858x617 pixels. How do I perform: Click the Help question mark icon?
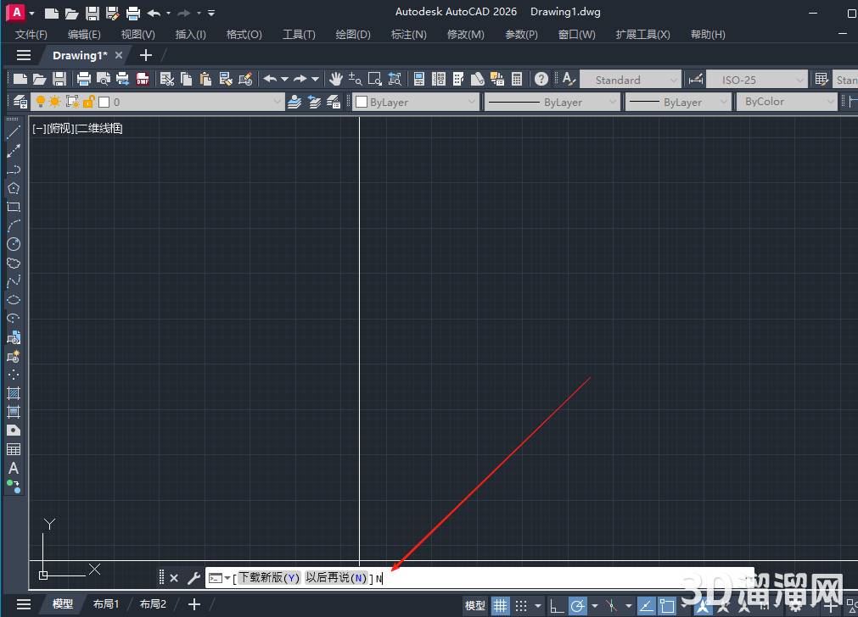541,79
